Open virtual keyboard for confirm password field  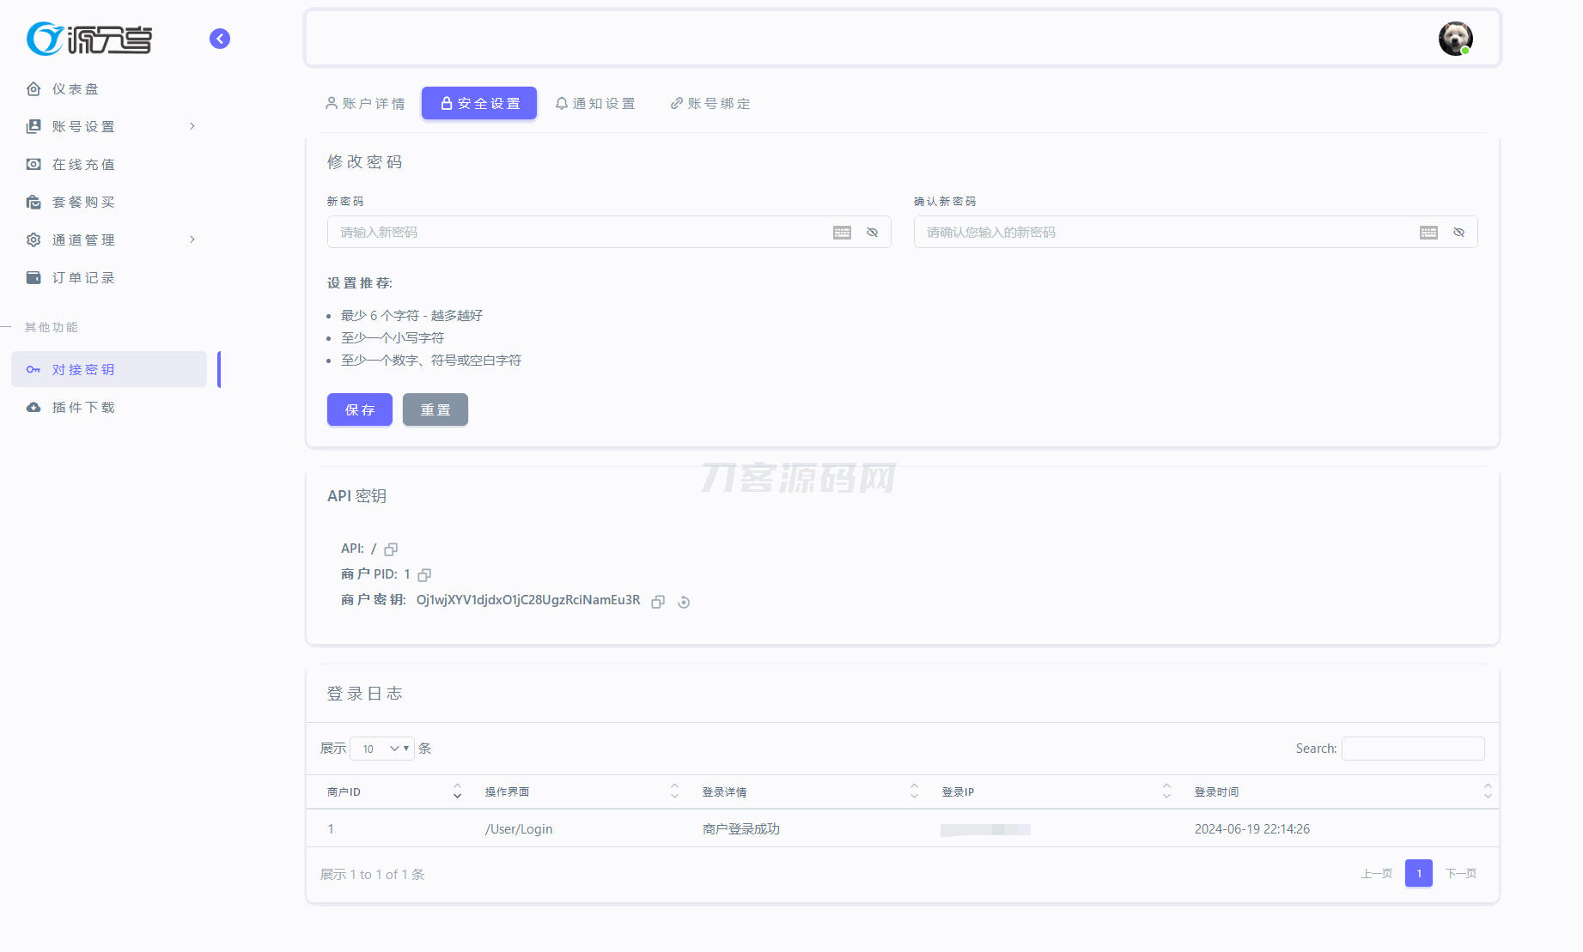[1428, 233]
